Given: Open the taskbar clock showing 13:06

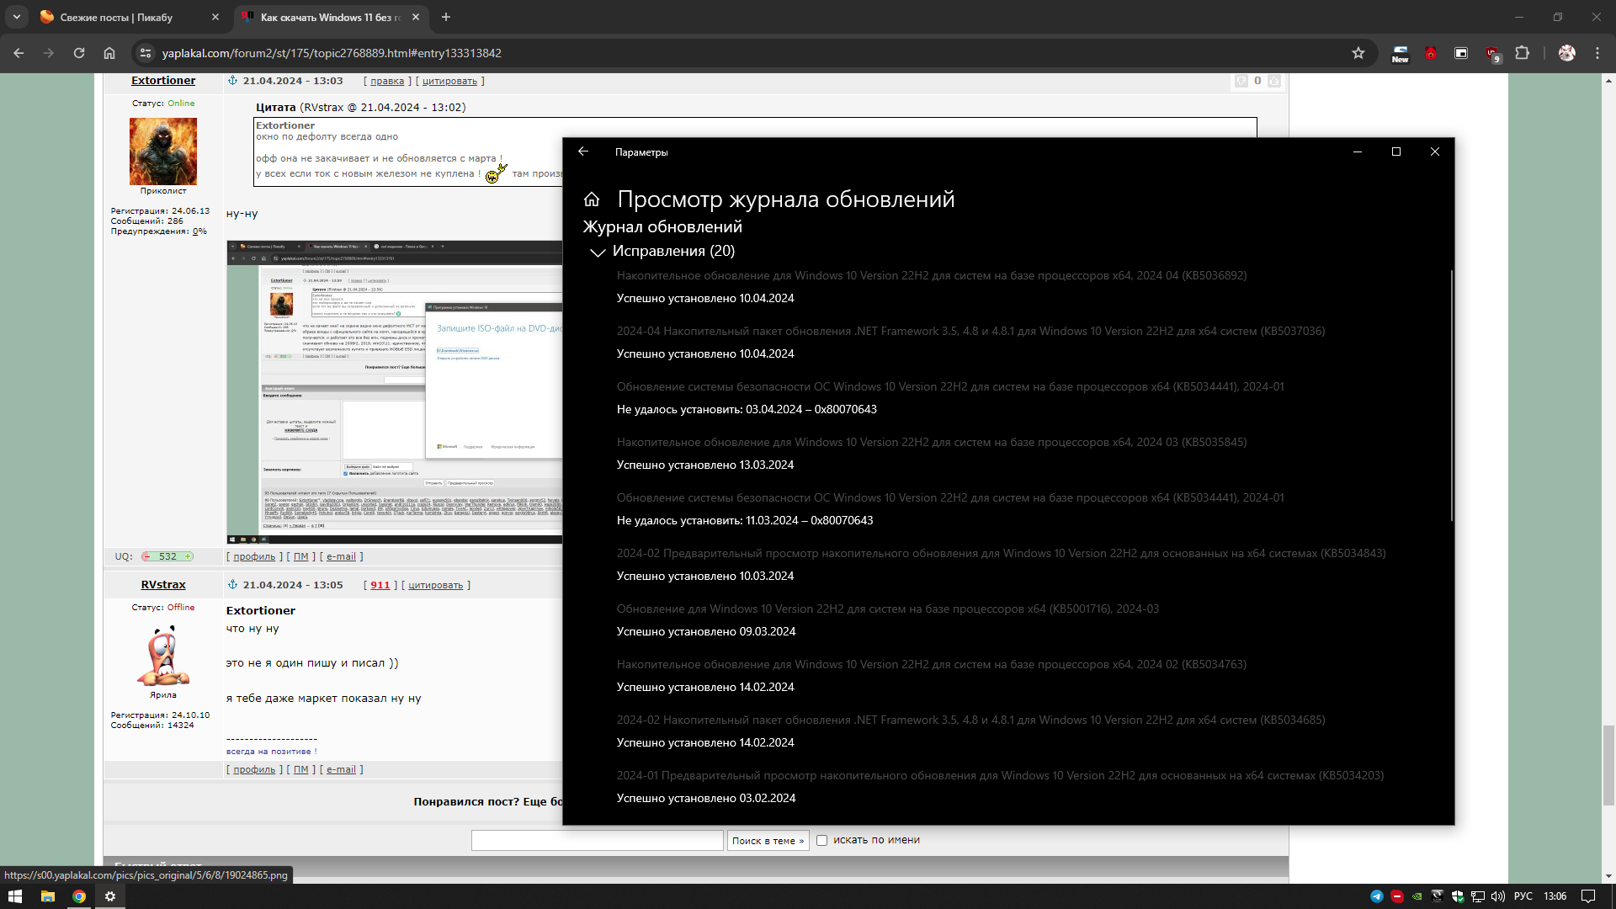Looking at the screenshot, I should (x=1555, y=896).
